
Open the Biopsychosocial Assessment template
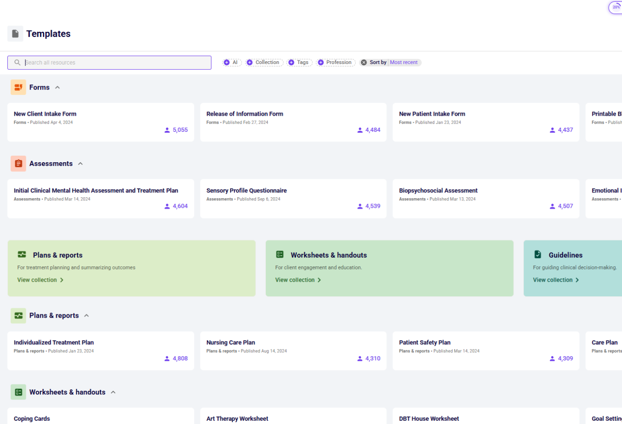(x=486, y=199)
